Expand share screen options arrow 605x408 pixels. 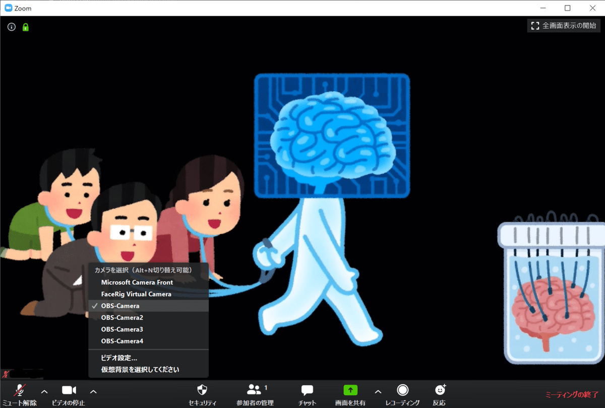pos(378,391)
